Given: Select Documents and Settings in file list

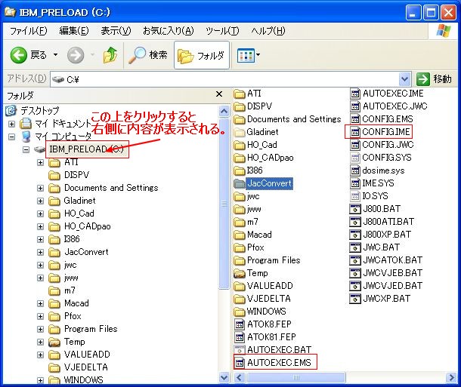Looking at the screenshot, I should point(294,119).
